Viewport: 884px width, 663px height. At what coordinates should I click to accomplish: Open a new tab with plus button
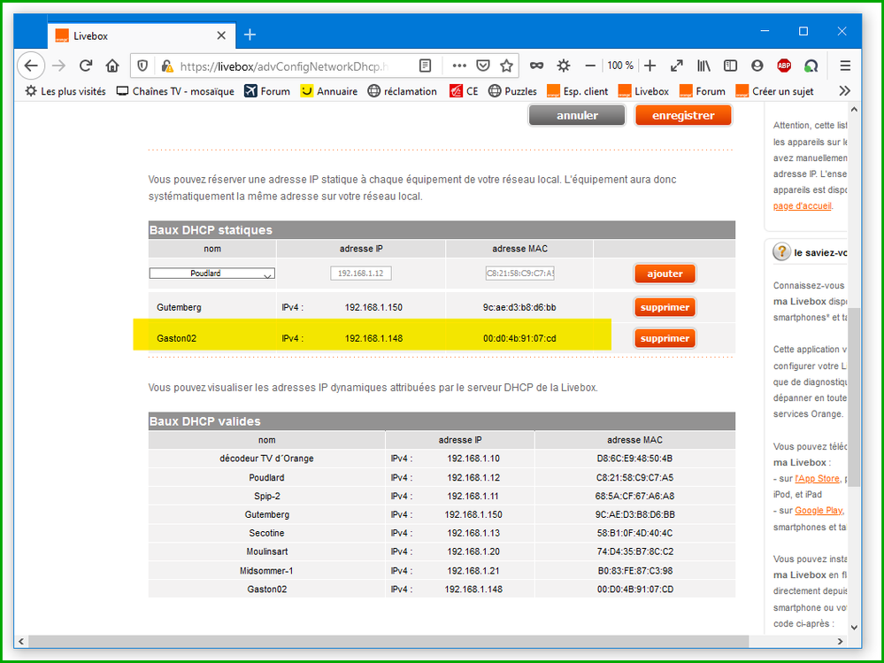[x=250, y=35]
